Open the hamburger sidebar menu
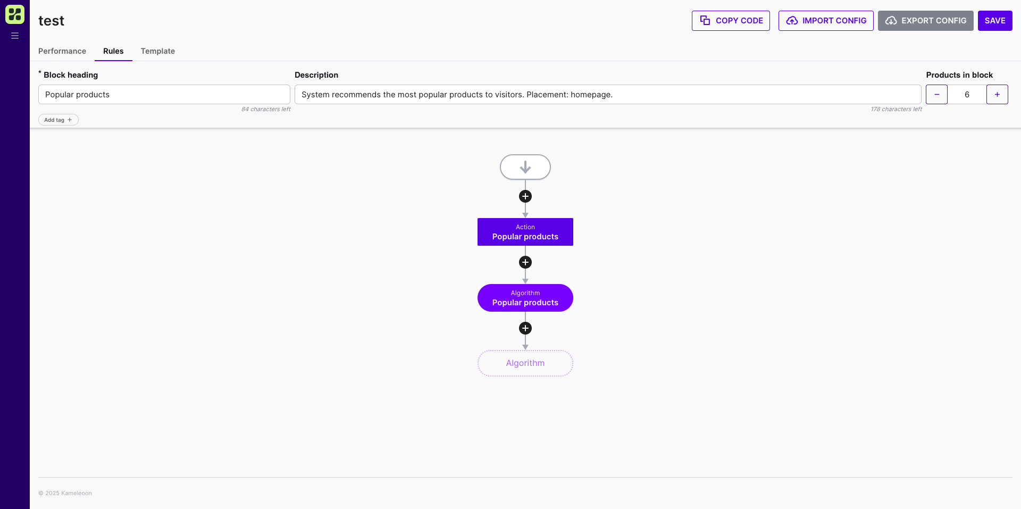Screen dimensions: 1021x509 [15, 36]
